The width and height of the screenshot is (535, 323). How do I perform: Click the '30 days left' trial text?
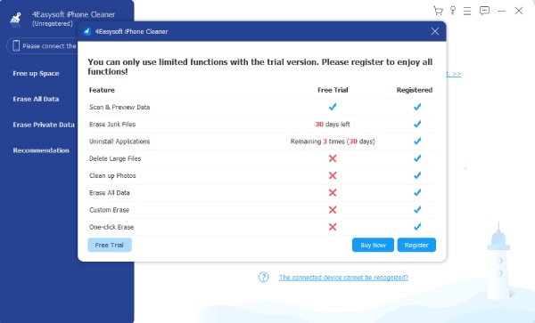[333, 125]
